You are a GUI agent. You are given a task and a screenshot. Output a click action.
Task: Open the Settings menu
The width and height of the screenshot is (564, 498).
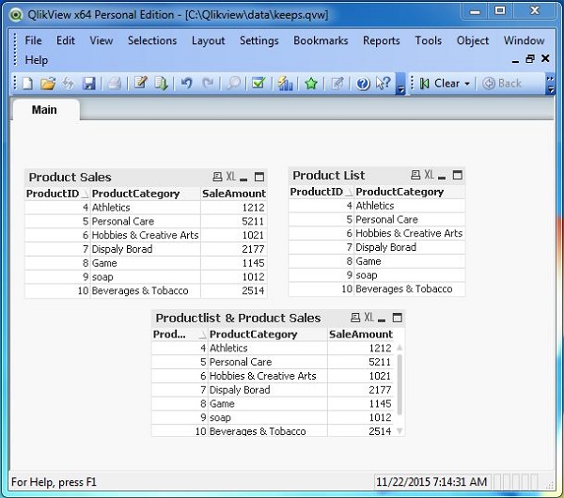click(x=259, y=40)
